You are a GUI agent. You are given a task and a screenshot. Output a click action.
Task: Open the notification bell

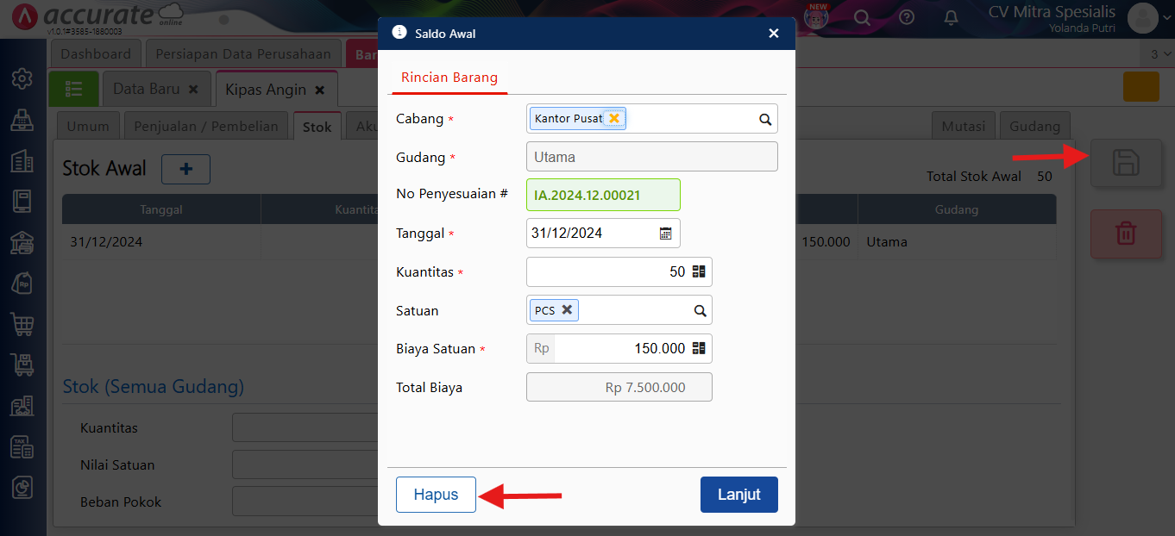click(951, 17)
